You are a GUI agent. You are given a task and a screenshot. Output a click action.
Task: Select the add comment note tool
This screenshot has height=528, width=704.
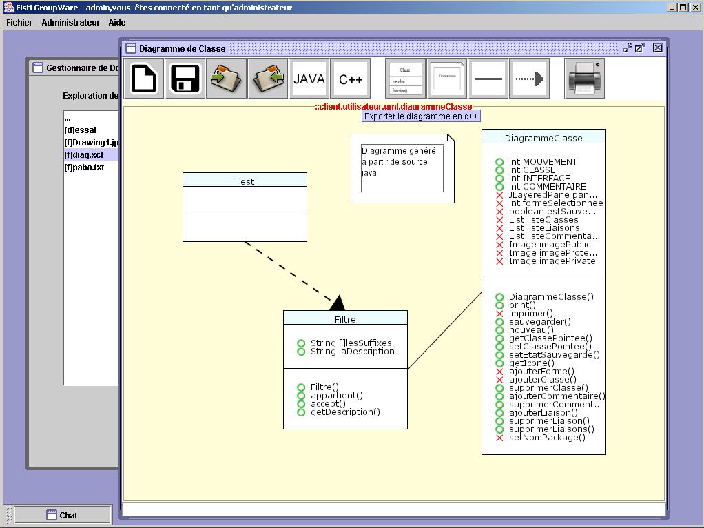pyautogui.click(x=447, y=79)
